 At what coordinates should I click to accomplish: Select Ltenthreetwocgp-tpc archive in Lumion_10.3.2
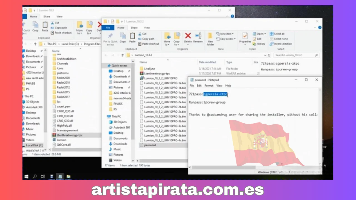[157, 74]
